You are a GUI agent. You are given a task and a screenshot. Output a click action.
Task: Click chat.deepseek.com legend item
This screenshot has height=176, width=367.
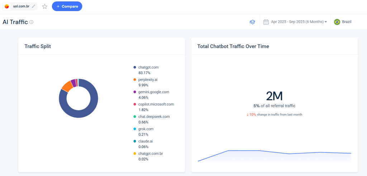point(154,117)
